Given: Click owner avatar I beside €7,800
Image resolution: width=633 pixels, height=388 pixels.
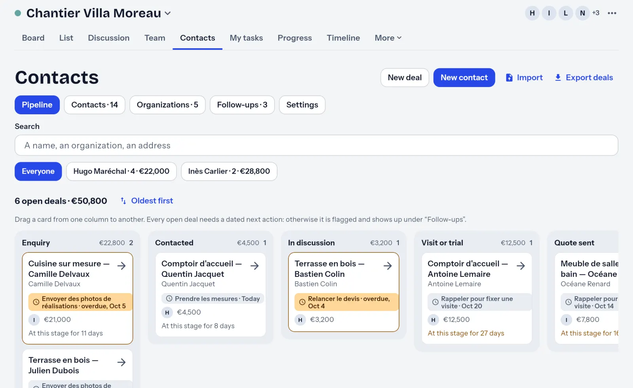Looking at the screenshot, I should click(x=566, y=320).
